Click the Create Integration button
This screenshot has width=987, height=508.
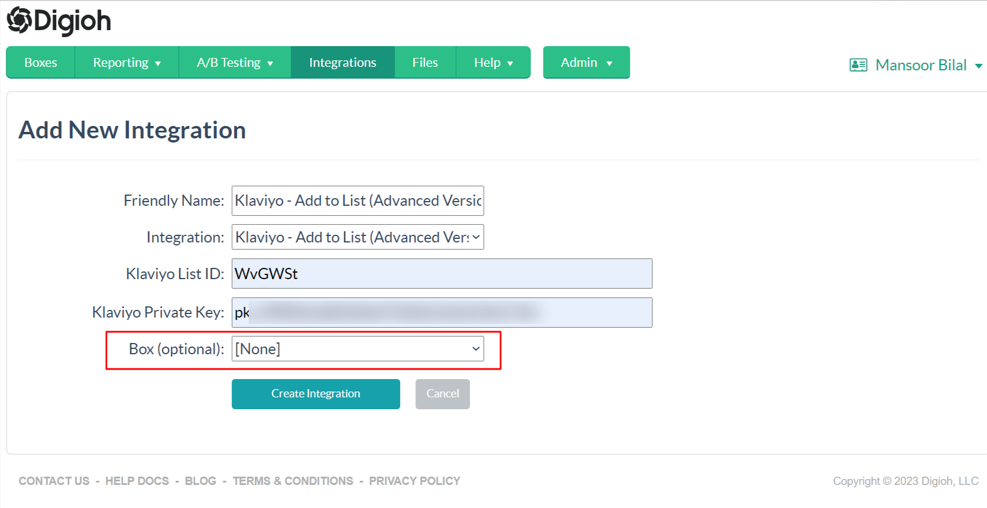(316, 394)
